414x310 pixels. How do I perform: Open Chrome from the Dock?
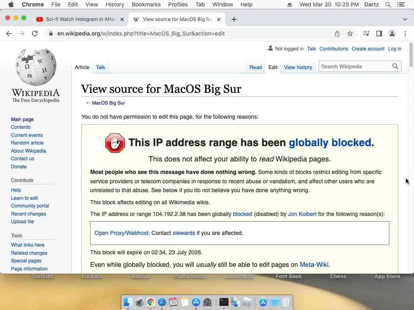point(151,302)
